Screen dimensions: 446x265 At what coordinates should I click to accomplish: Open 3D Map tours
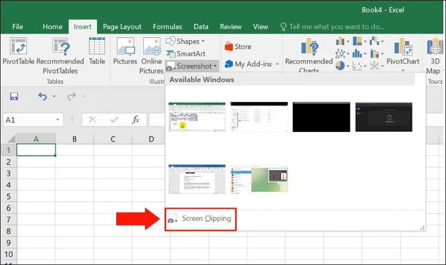[x=435, y=56]
